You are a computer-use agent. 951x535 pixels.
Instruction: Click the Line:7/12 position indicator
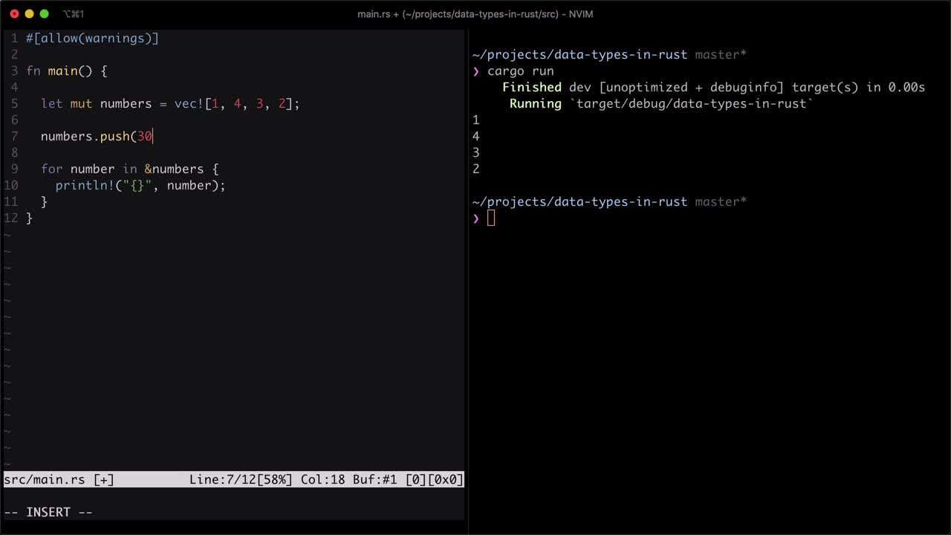tap(240, 480)
